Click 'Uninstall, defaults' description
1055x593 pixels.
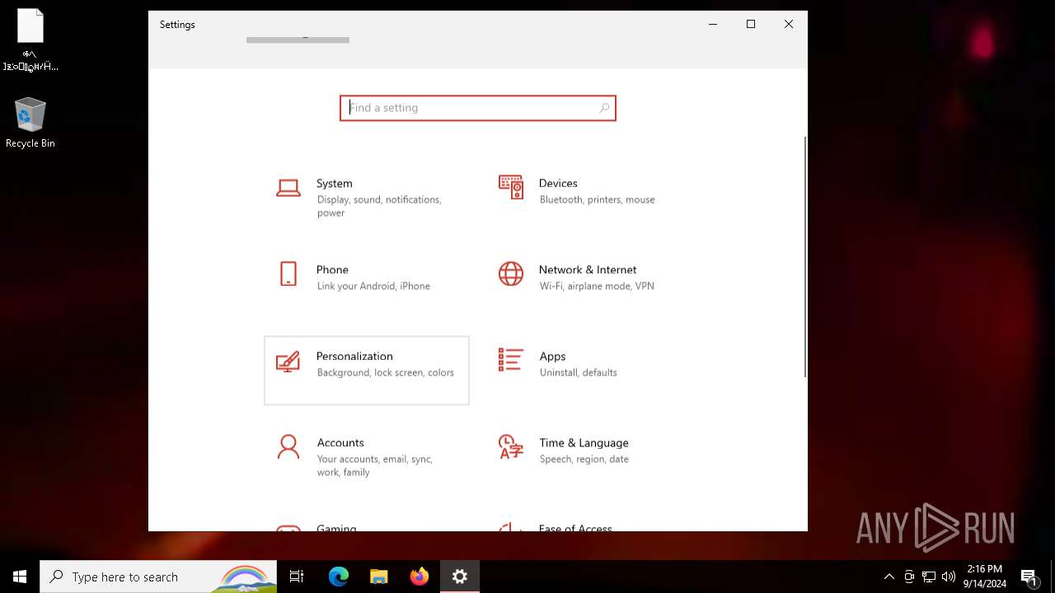(x=578, y=372)
